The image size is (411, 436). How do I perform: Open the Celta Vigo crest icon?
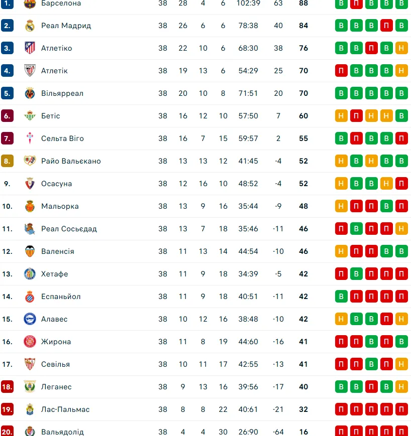[30, 138]
